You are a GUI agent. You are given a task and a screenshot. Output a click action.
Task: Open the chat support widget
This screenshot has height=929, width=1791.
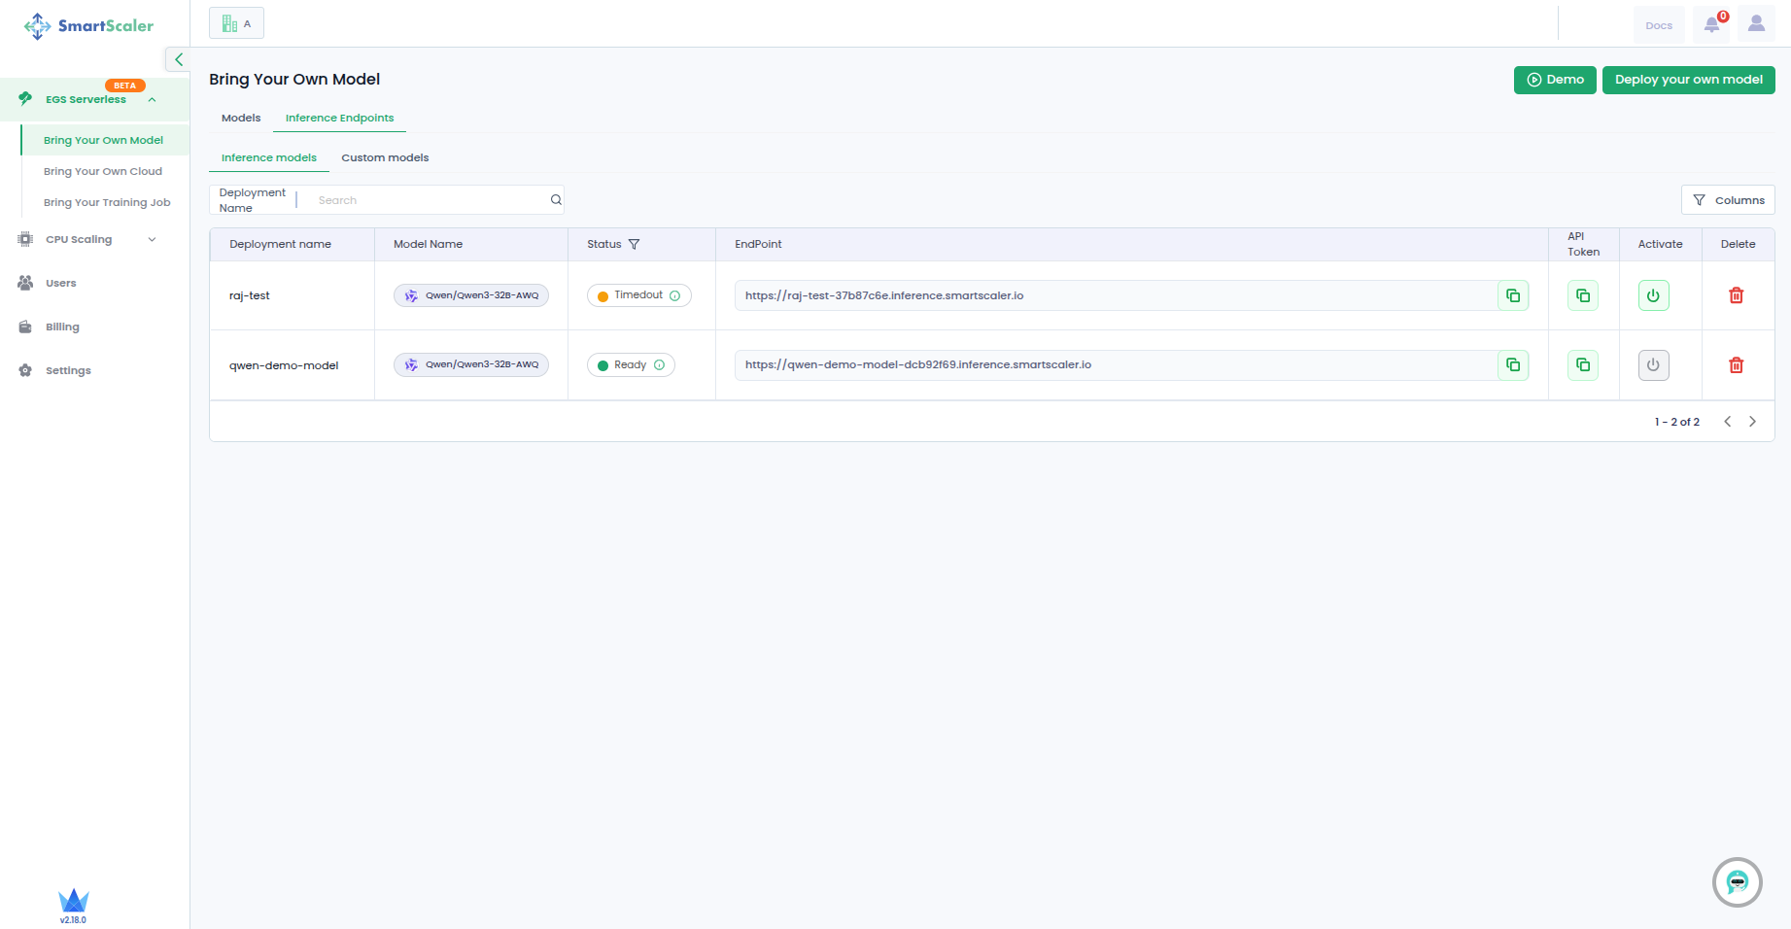(1737, 882)
